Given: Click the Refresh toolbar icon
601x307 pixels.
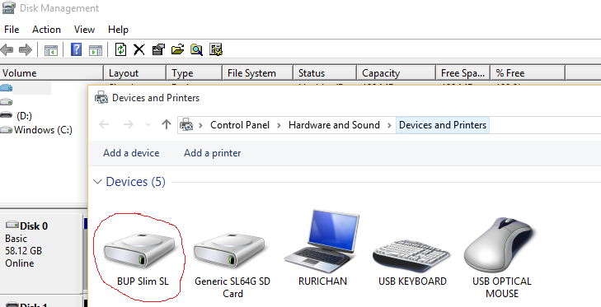Looking at the screenshot, I should tap(120, 49).
